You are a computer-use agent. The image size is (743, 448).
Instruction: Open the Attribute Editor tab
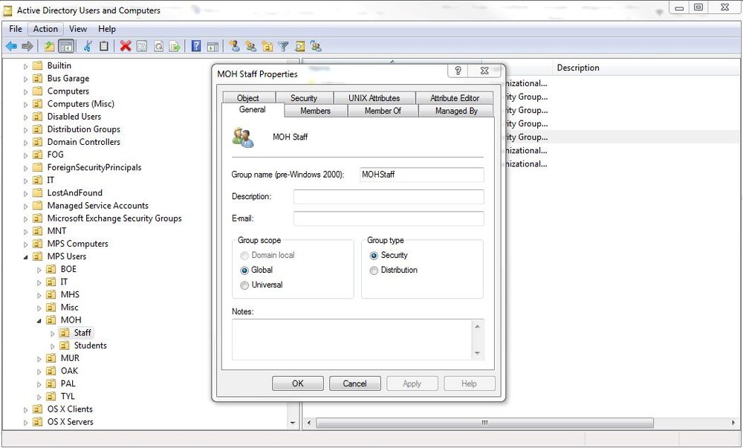tap(455, 98)
